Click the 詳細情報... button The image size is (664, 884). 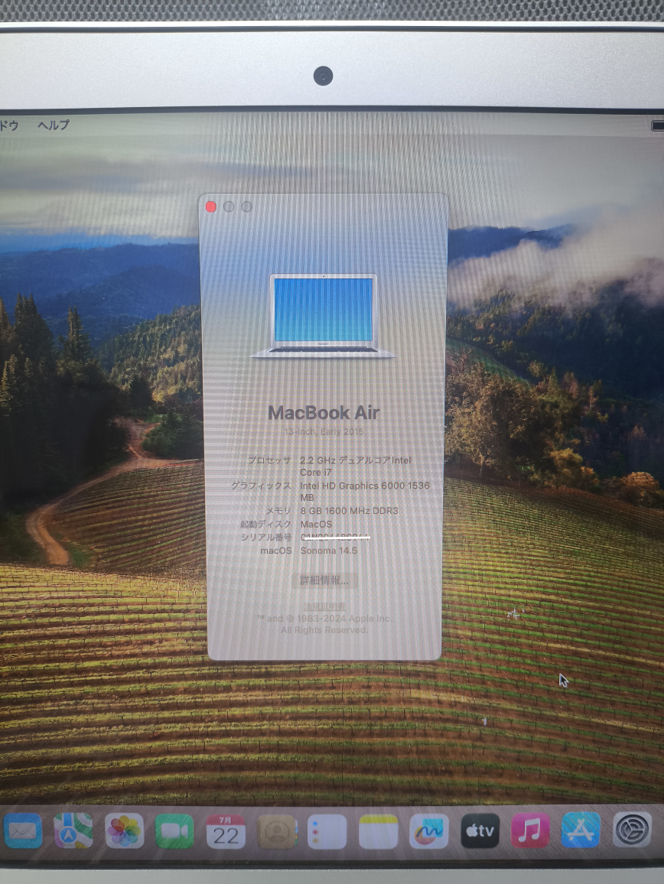pyautogui.click(x=324, y=580)
